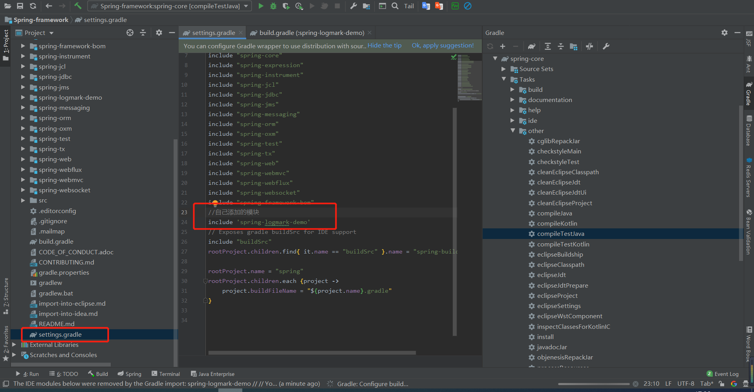Click the LF line separator widget
This screenshot has width=754, height=392.
[x=668, y=384]
